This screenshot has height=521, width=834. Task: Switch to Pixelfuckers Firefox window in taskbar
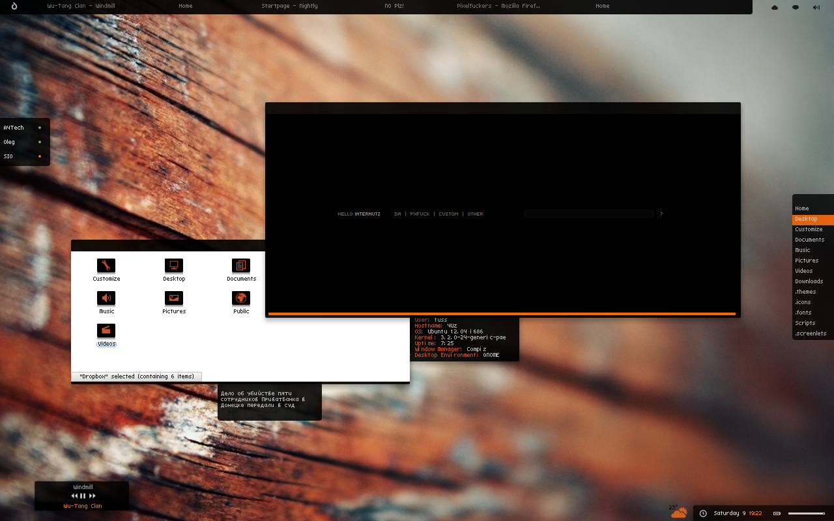click(x=498, y=6)
